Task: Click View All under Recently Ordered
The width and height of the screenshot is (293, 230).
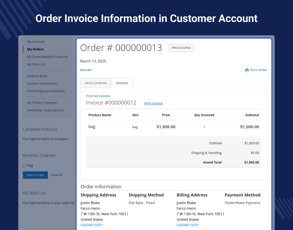Action: coord(57,175)
